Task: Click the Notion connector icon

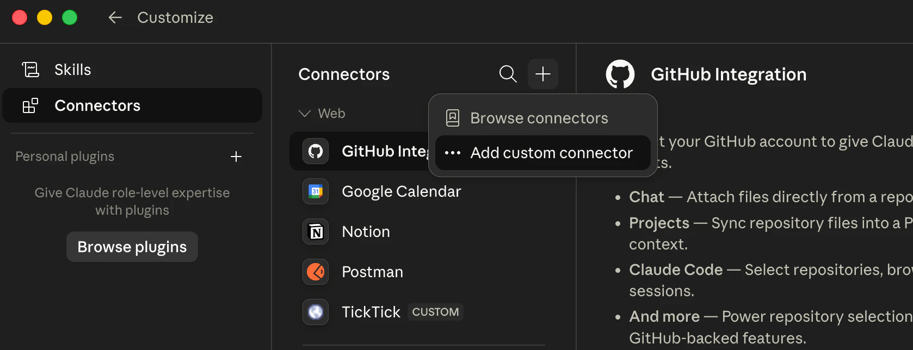Action: [x=316, y=232]
